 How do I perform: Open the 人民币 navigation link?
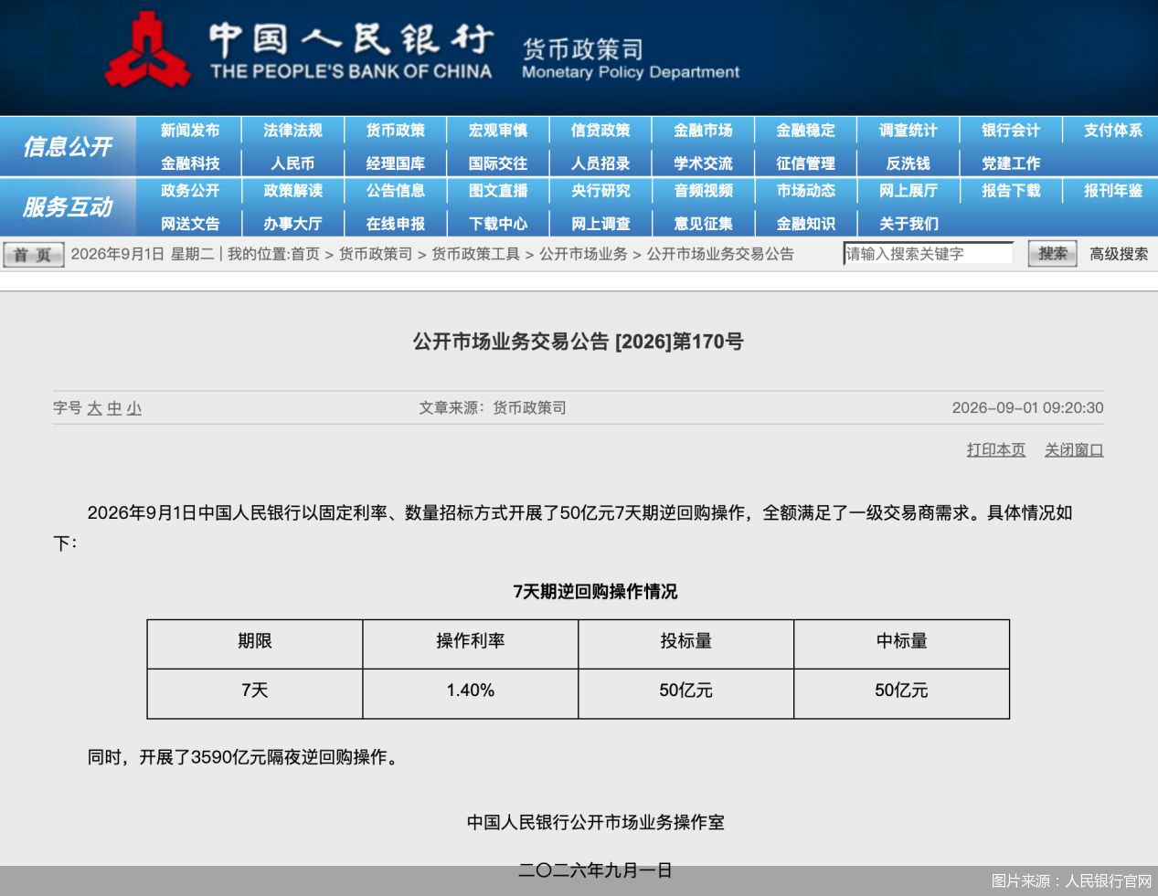click(292, 163)
